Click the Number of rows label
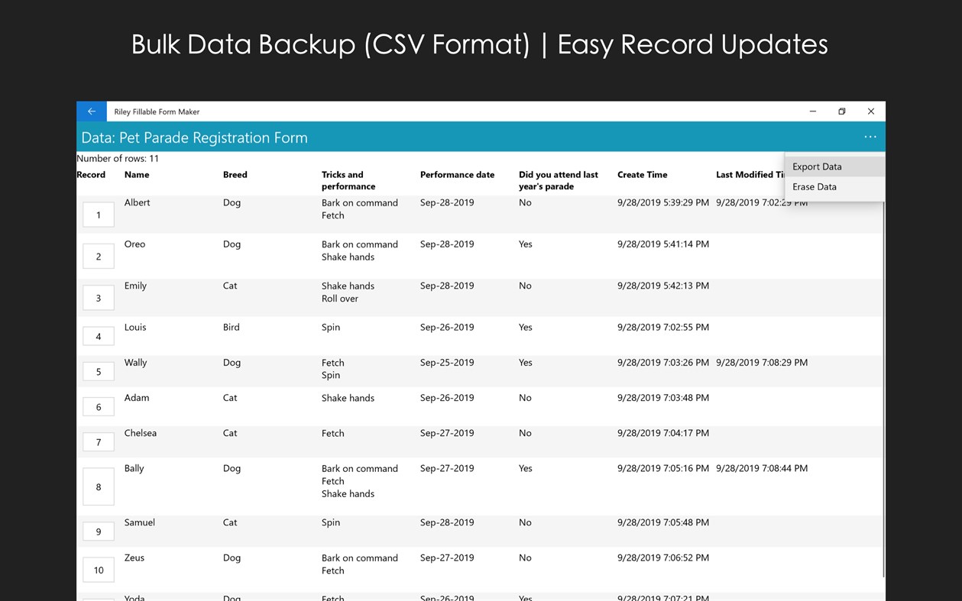The height and width of the screenshot is (601, 962). click(x=118, y=158)
